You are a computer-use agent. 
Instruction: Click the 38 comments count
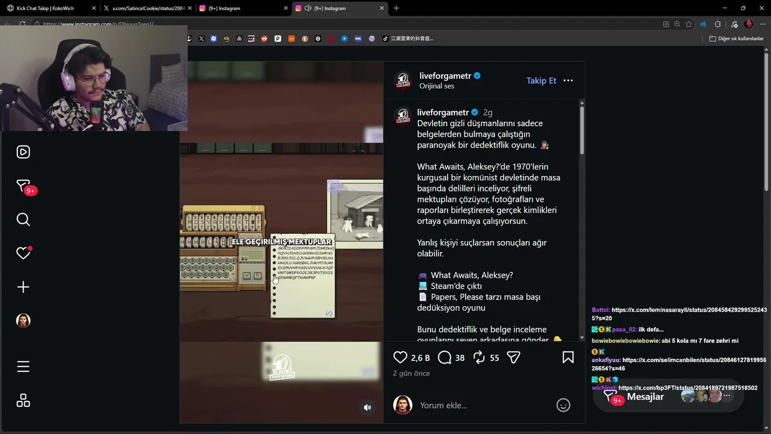(x=460, y=358)
